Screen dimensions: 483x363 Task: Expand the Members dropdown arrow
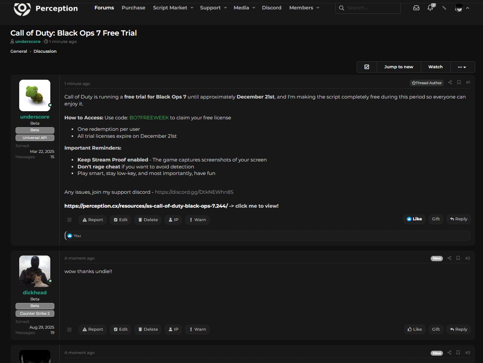(x=318, y=8)
